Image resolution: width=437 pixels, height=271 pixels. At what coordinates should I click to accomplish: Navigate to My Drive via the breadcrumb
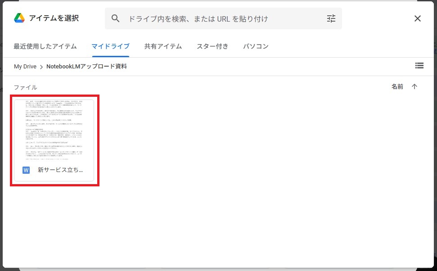click(x=25, y=66)
